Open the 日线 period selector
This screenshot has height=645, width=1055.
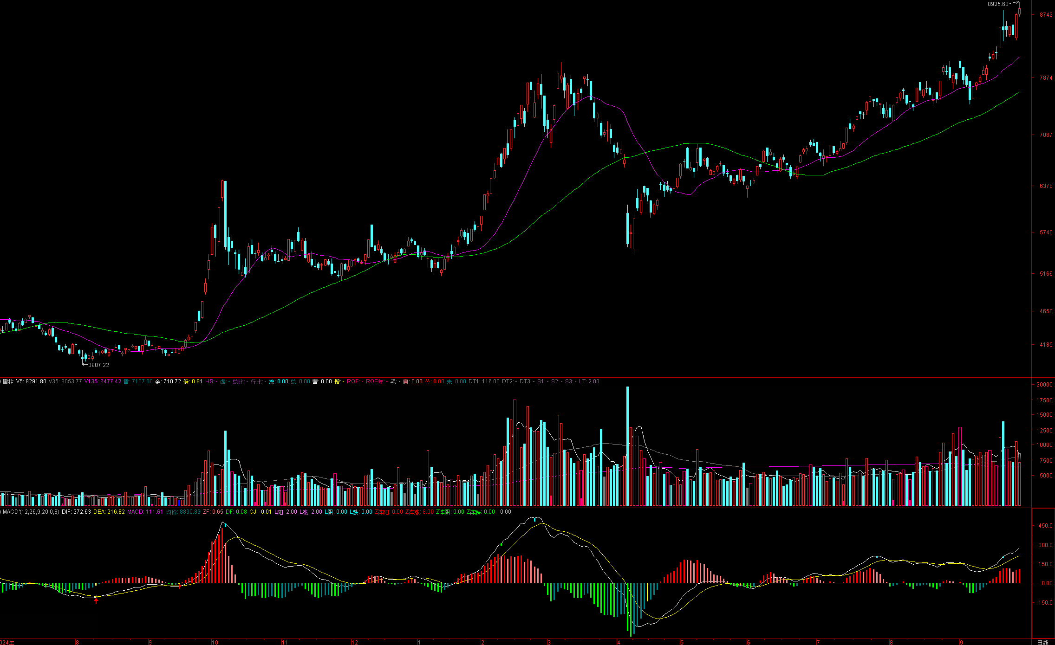point(1042,642)
